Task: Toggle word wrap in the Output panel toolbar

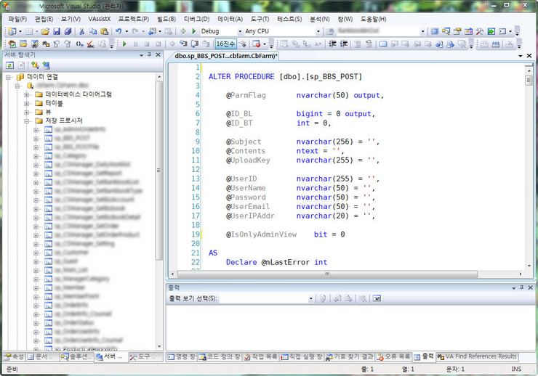Action: (x=377, y=298)
